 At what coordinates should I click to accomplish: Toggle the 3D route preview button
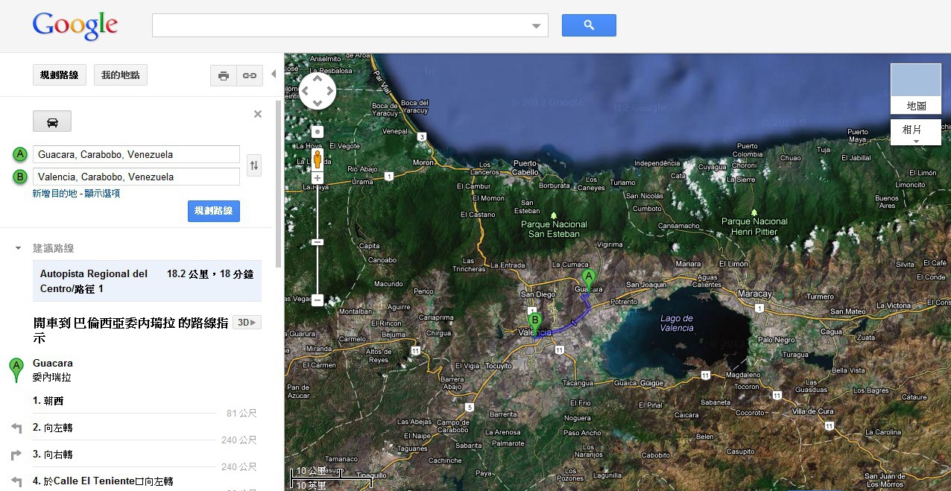point(247,323)
